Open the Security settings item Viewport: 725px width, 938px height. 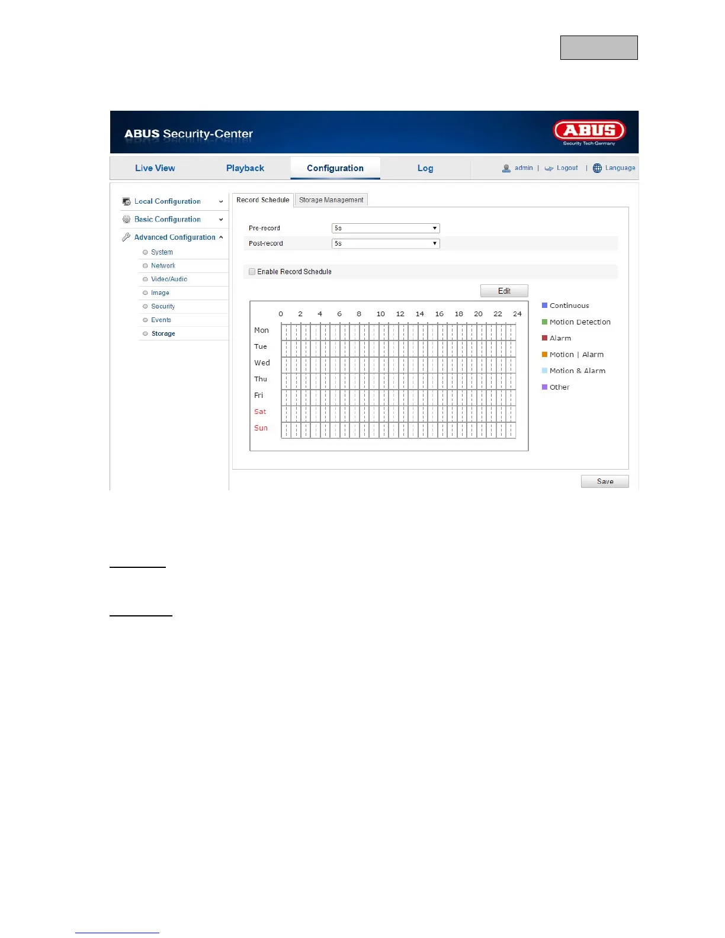click(163, 307)
